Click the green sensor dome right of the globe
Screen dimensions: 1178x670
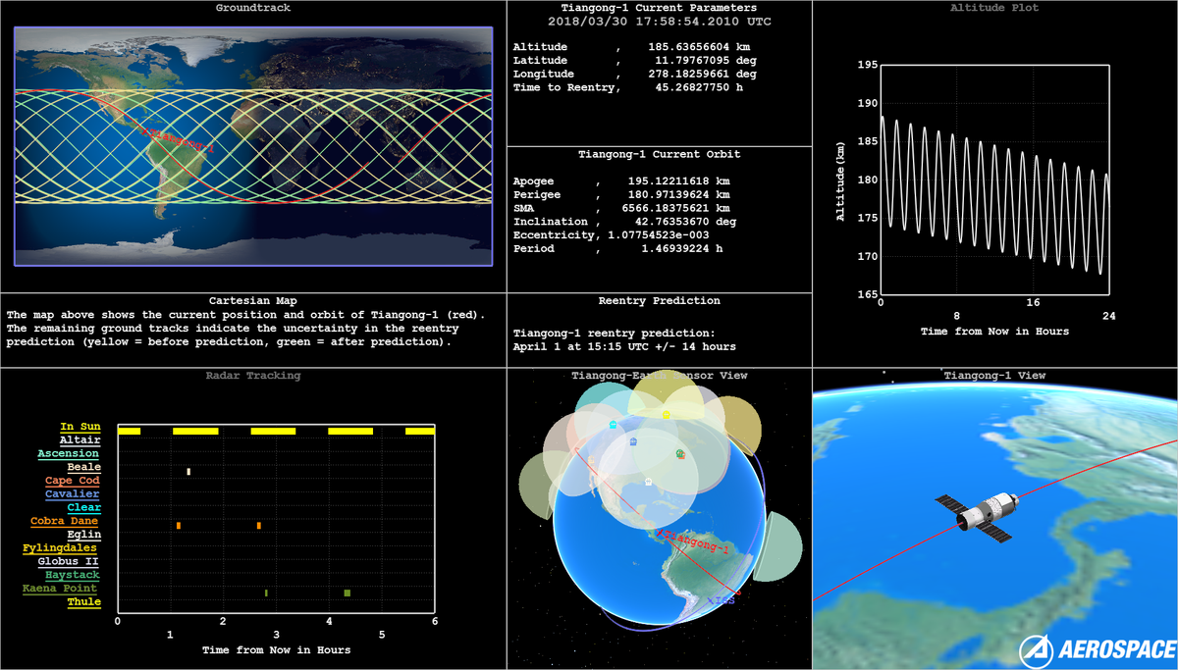[779, 547]
